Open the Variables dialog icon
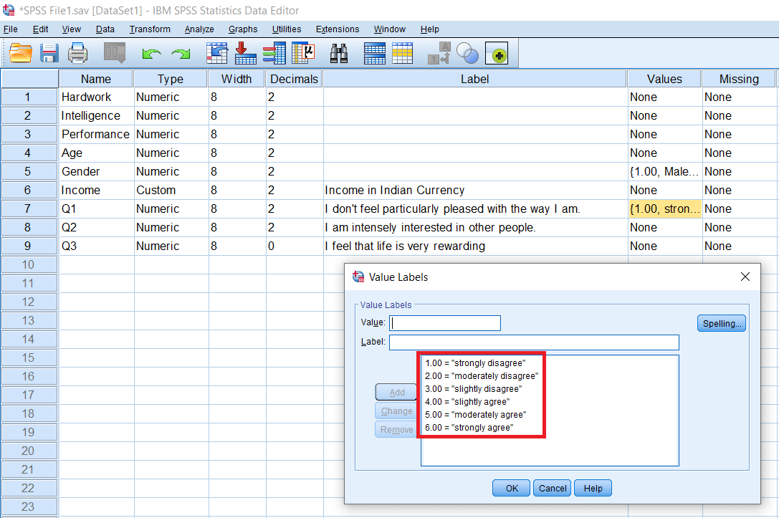The width and height of the screenshot is (779, 518). click(x=274, y=53)
